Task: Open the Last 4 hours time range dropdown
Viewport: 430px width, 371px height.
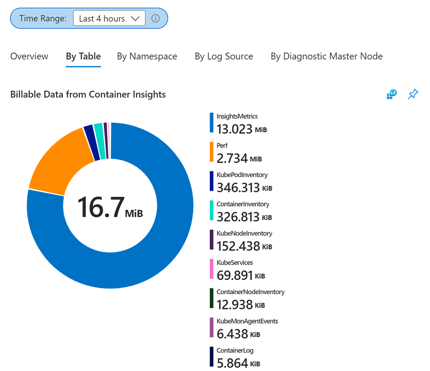Action: [108, 18]
